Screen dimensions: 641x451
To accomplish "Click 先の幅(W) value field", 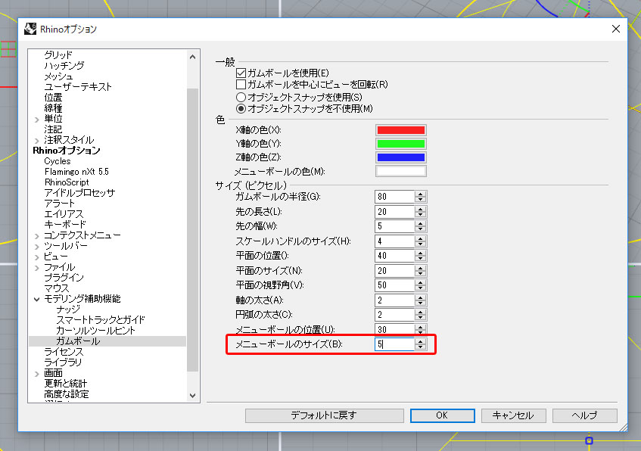I will pyautogui.click(x=394, y=226).
